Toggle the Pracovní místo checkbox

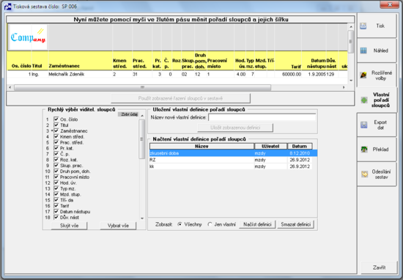(x=56, y=177)
